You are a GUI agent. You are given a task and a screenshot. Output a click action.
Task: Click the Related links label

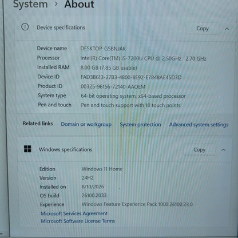(x=38, y=124)
